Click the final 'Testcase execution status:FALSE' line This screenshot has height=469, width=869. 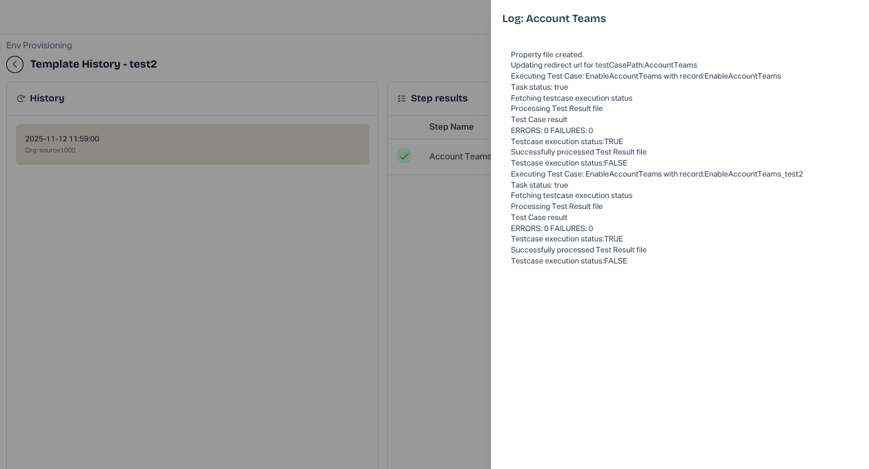click(x=569, y=261)
